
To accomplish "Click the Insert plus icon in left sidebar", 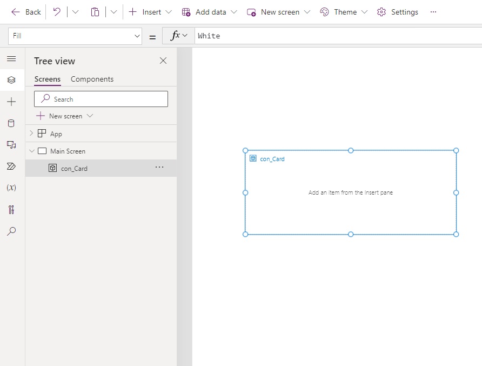I will tap(11, 102).
